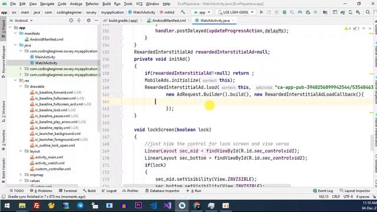Toggle fold marker at line 161
Screen dimensions: 377x212
[x=121, y=94]
